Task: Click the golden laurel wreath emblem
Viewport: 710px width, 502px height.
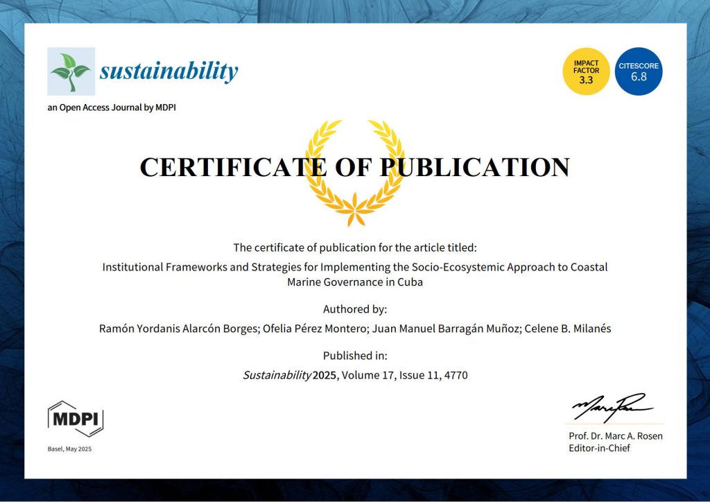Action: (355, 173)
